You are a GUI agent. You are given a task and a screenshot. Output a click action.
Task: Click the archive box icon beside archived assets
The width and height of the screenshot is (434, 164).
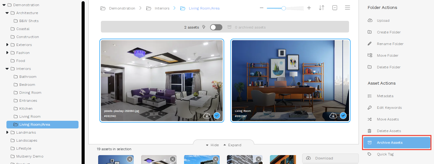(229, 27)
